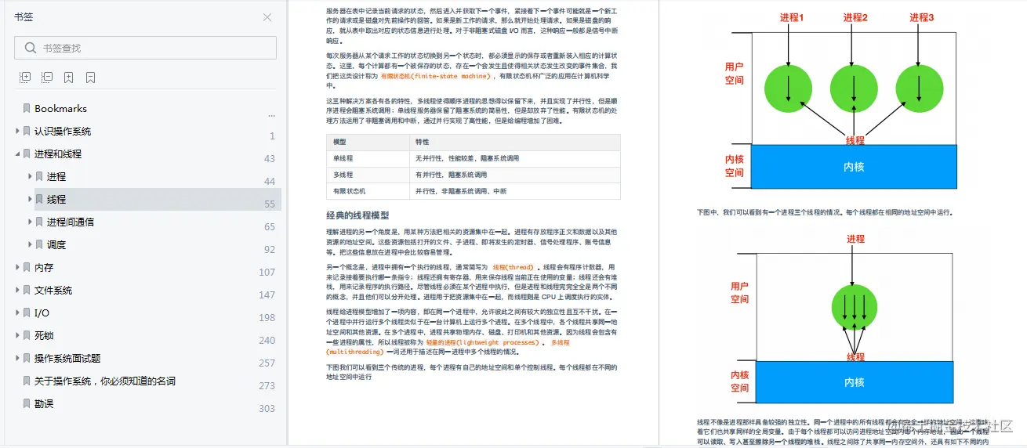Click page number 55 in bookmark list
The width and height of the screenshot is (1027, 448).
click(x=270, y=204)
